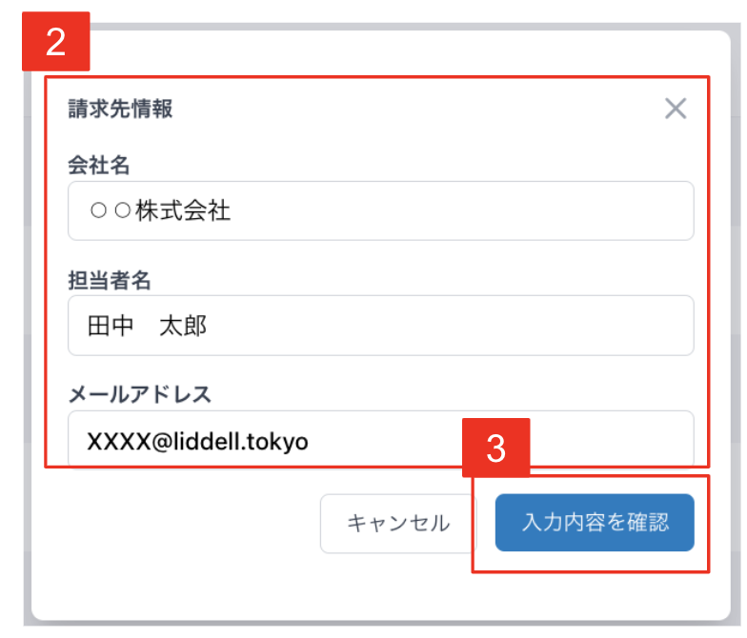747x638 pixels.
Task: Click empty area right of 田中 太郎 text
Action: [448, 326]
